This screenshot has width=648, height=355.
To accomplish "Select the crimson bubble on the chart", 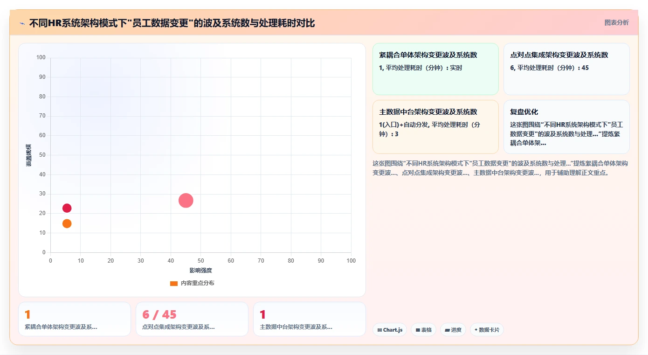I will 67,208.
